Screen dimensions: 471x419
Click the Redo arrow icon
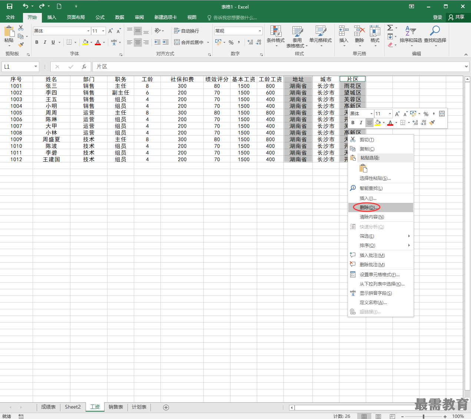pyautogui.click(x=42, y=6)
